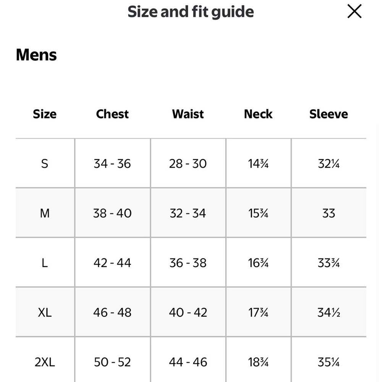Viewport: 382px width, 382px height.
Task: Select the XL size row label
Action: pyautogui.click(x=45, y=312)
